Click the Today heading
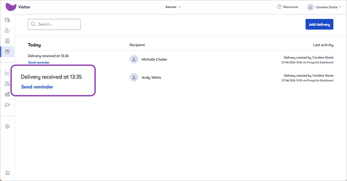Image resolution: width=347 pixels, height=181 pixels. point(34,45)
